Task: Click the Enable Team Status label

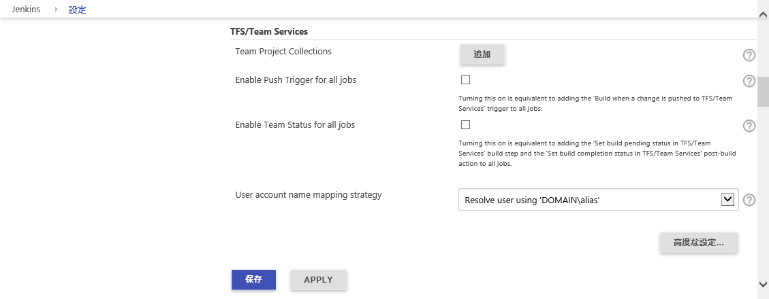Action: click(x=295, y=125)
